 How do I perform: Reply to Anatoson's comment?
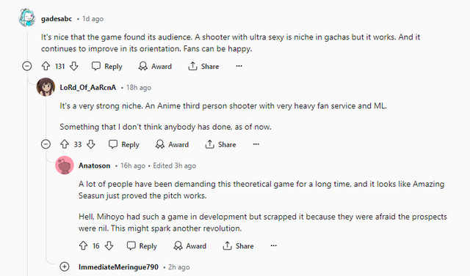coord(142,245)
